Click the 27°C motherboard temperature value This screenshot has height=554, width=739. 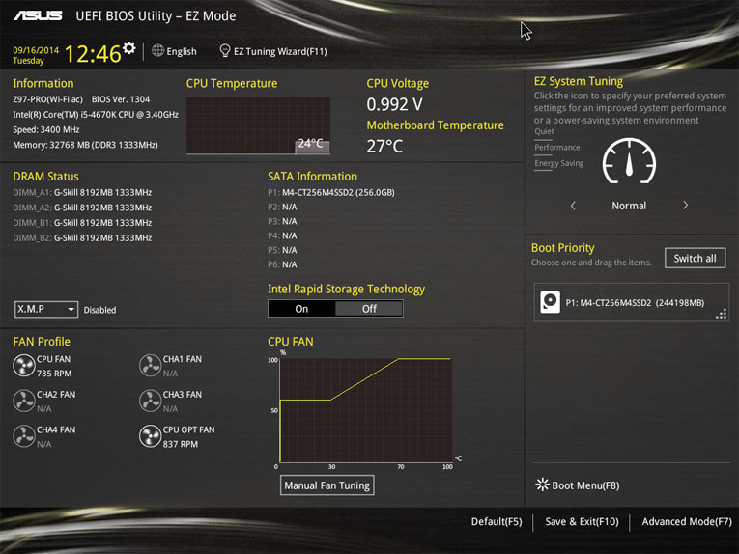384,147
